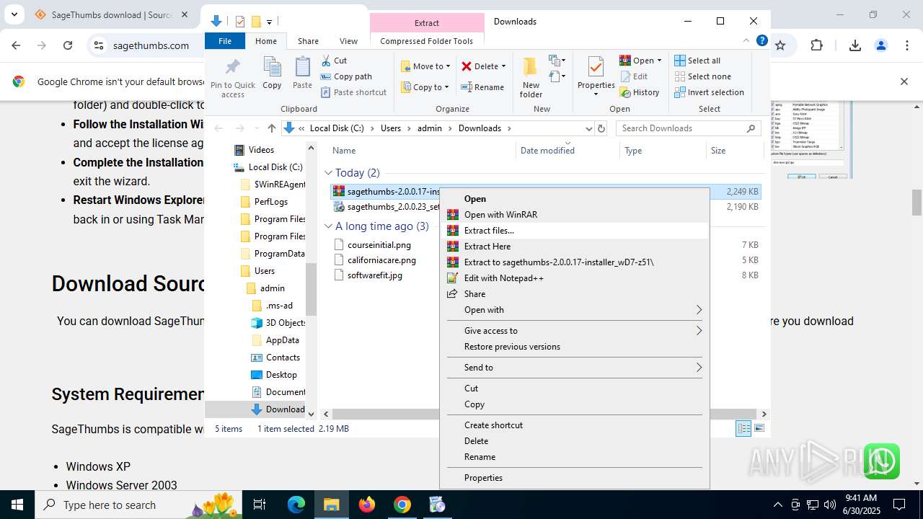Choose Extract Here from context menu
923x519 pixels.
point(575,247)
